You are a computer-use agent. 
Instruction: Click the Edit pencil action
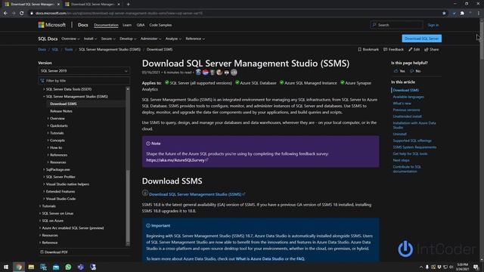414,49
